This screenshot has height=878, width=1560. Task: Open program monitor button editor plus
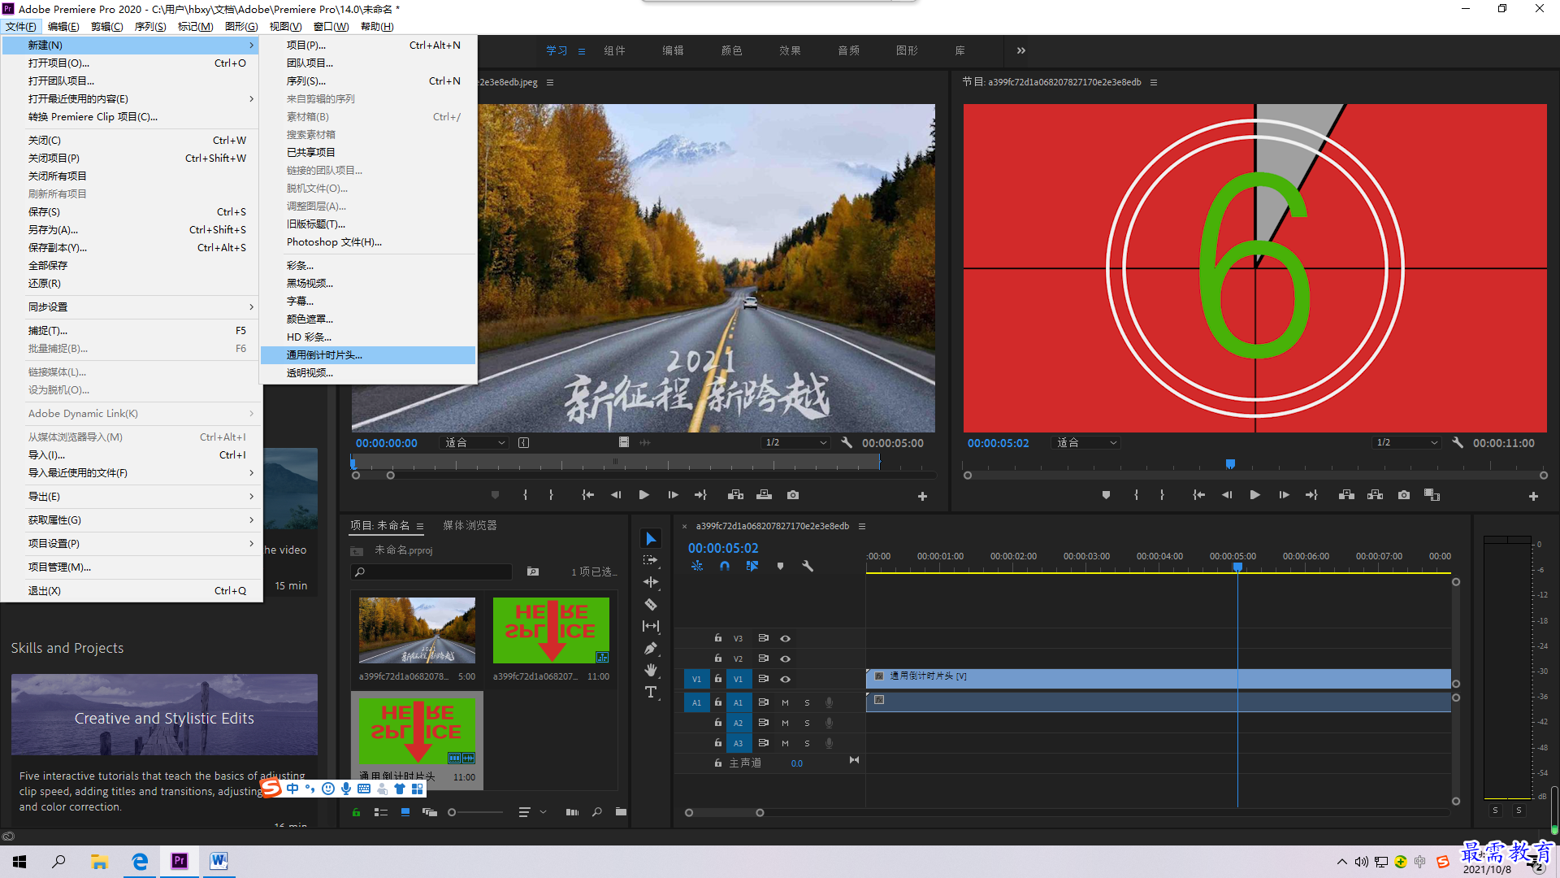pos(1533,496)
